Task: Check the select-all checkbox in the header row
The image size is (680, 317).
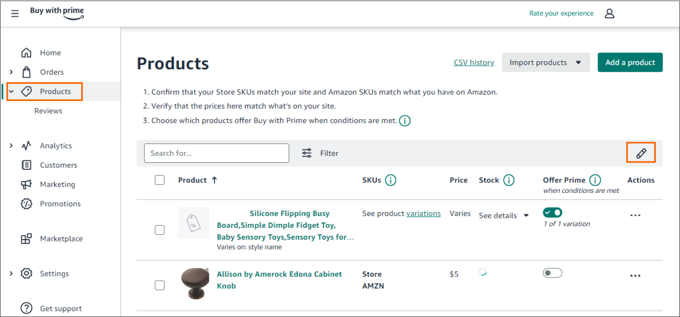Action: click(160, 180)
